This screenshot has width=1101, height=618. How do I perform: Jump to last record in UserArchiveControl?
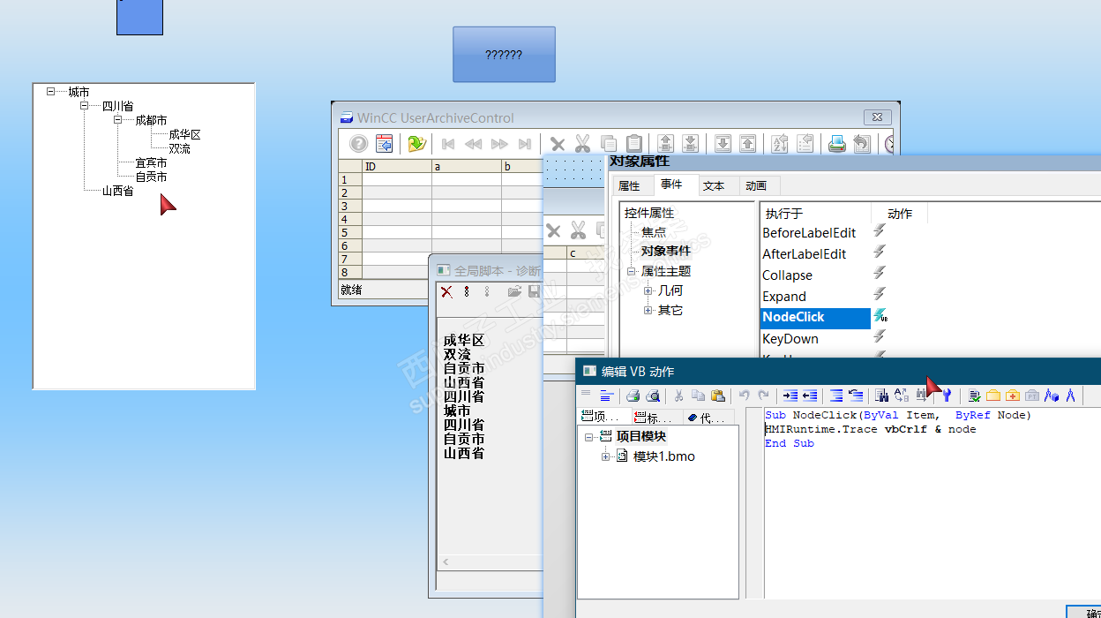click(525, 144)
